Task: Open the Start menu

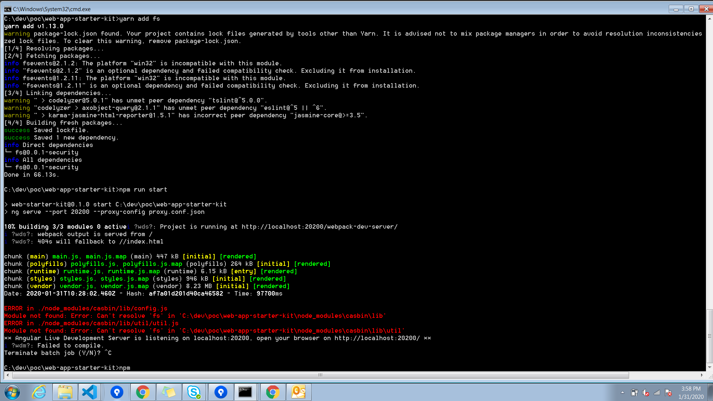Action: pyautogui.click(x=12, y=392)
